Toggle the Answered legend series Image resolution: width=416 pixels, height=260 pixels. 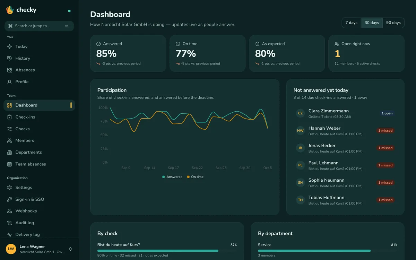172,177
